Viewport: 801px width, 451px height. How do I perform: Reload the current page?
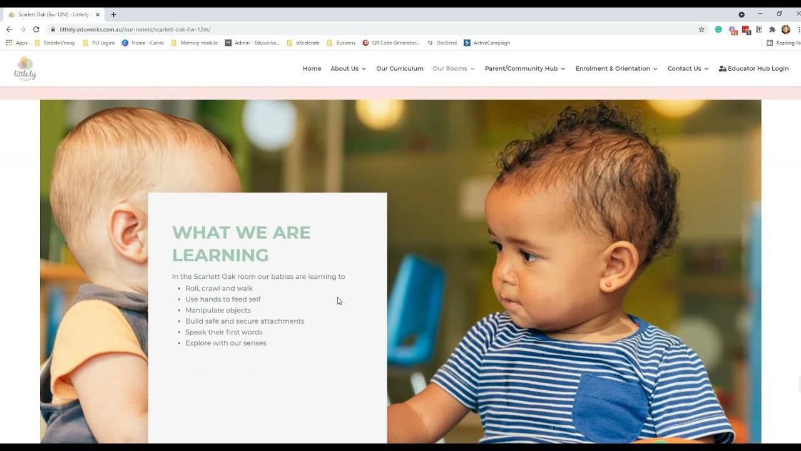(x=36, y=29)
